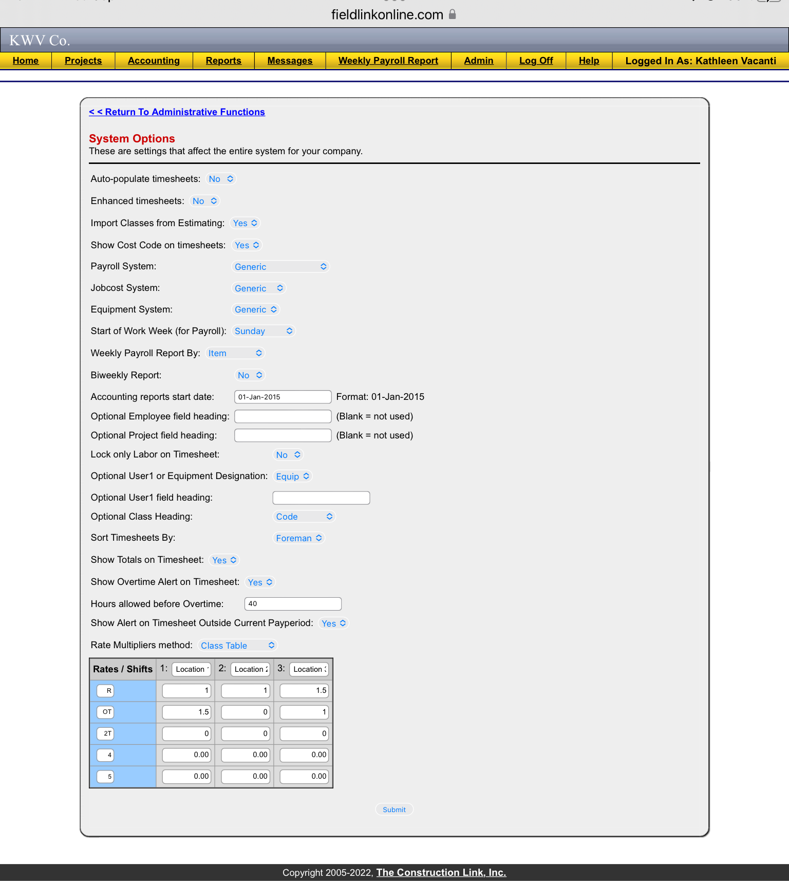Open the Admin menu item
Image resolution: width=789 pixels, height=881 pixels.
point(478,61)
